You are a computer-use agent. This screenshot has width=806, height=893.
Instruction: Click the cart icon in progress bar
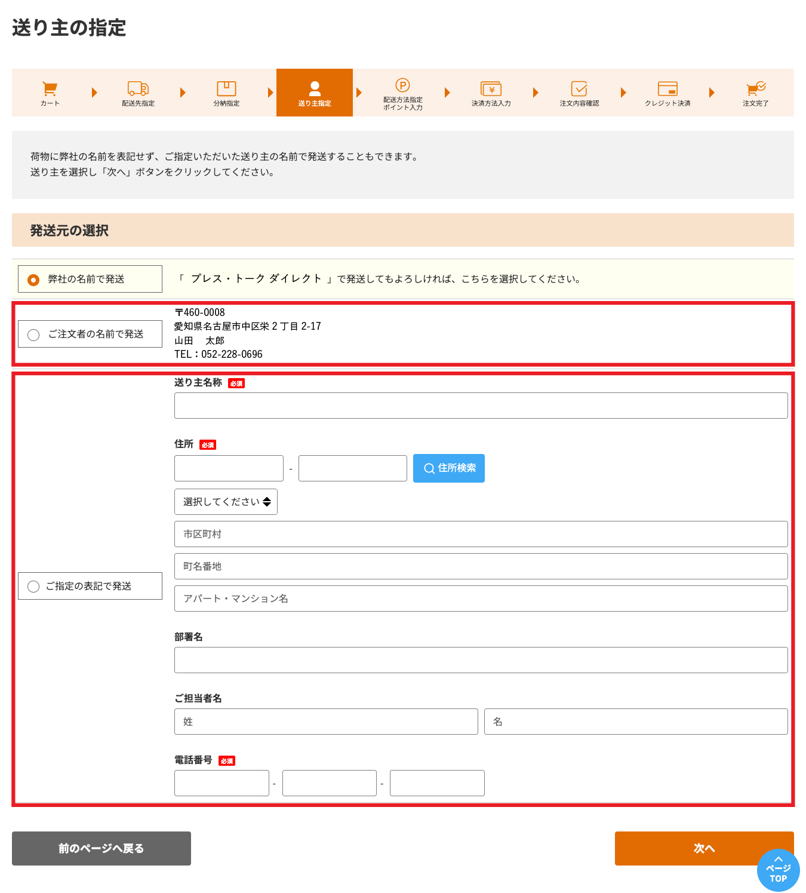50,88
